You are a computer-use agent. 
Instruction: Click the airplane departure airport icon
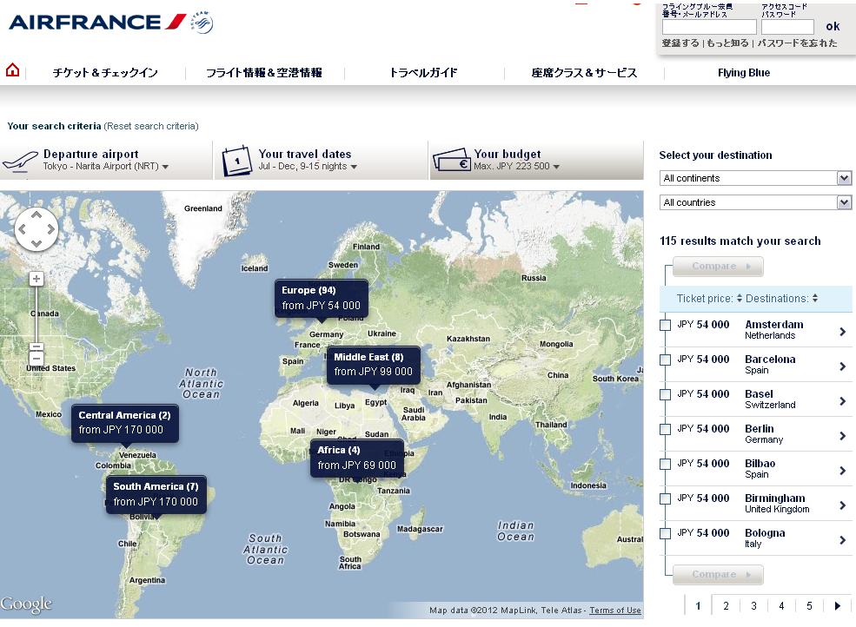(x=20, y=161)
